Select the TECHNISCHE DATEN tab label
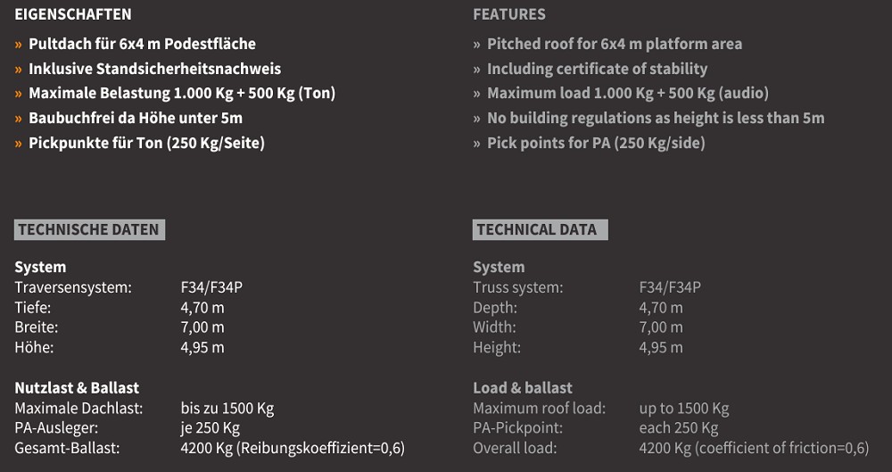 (x=89, y=229)
